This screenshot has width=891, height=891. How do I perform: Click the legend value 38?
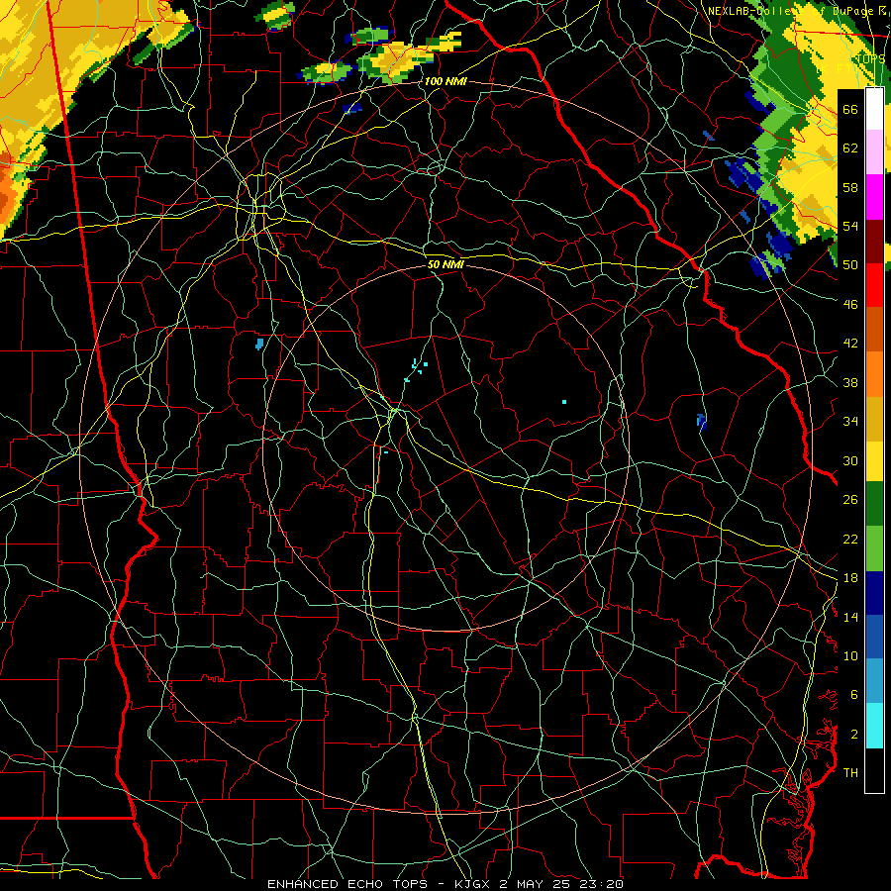pyautogui.click(x=850, y=382)
